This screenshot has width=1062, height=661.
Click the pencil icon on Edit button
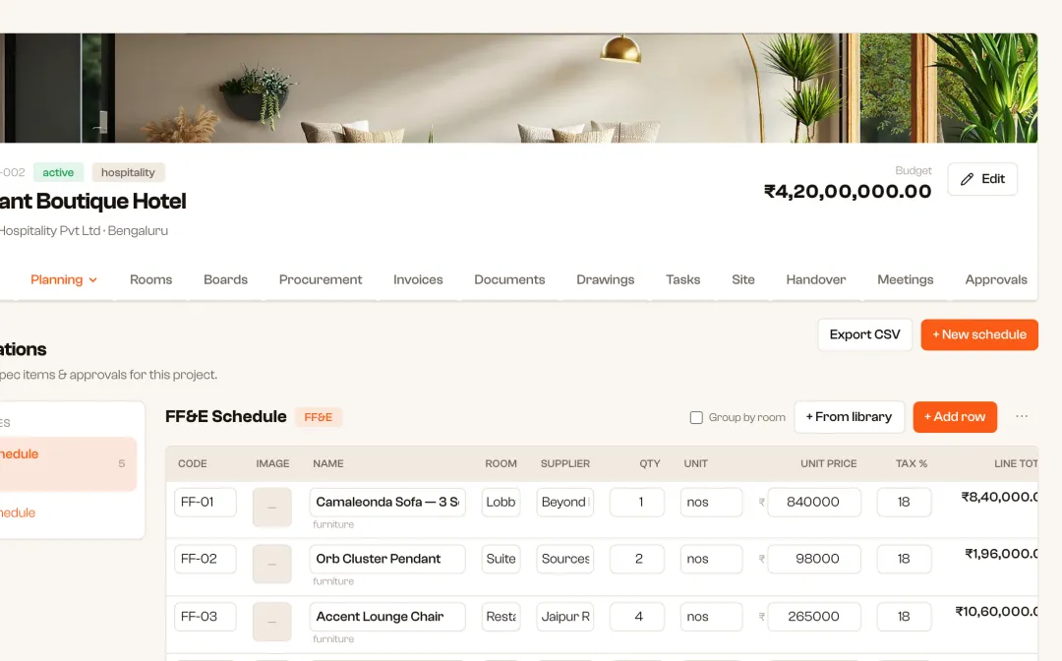pyautogui.click(x=968, y=179)
